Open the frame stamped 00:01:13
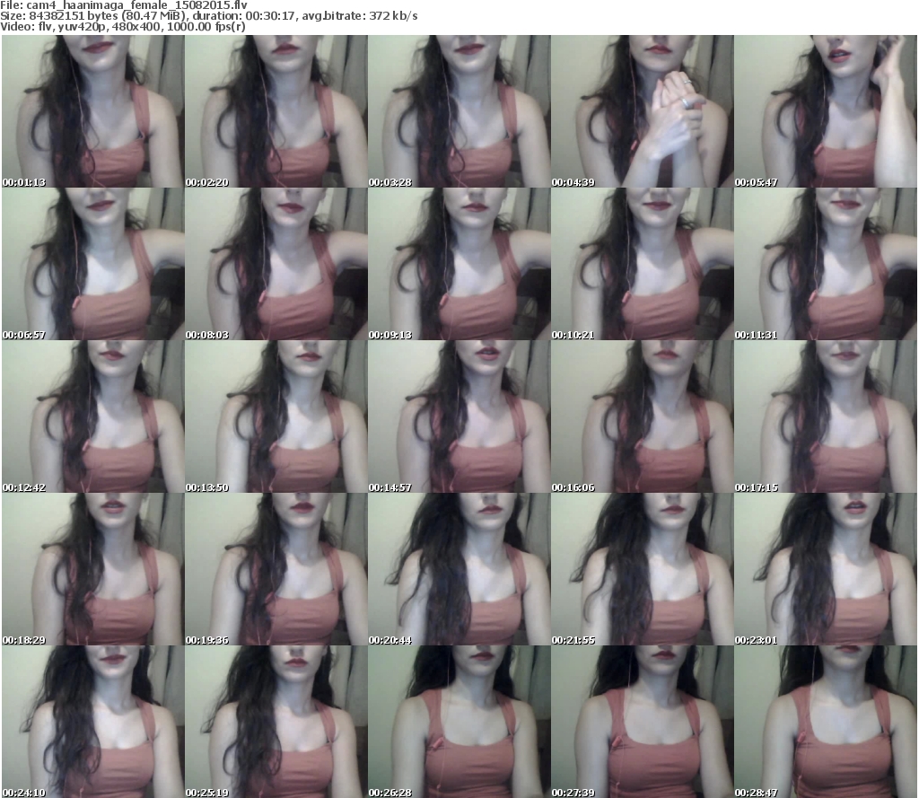 (x=92, y=111)
